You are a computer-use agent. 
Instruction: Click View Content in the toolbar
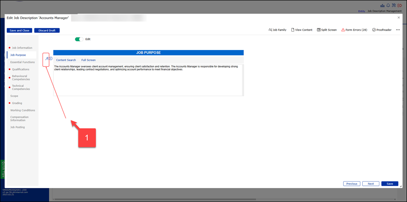pyautogui.click(x=302, y=30)
